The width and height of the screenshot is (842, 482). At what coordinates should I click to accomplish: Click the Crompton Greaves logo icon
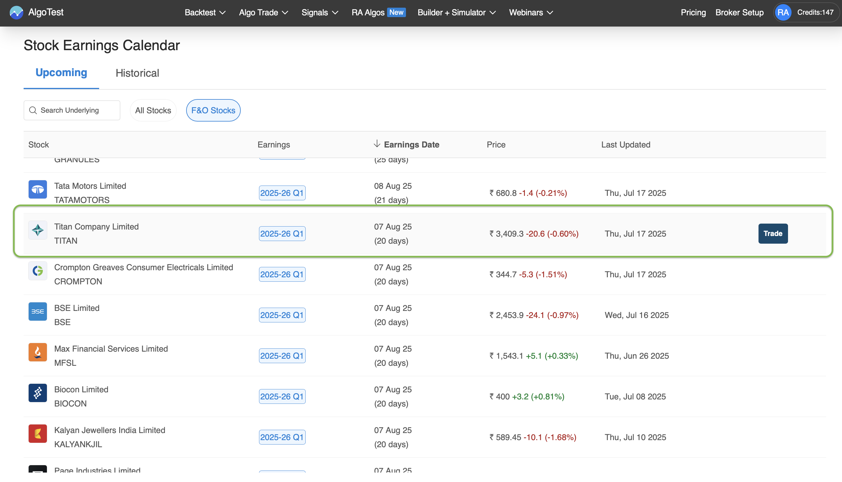(38, 271)
